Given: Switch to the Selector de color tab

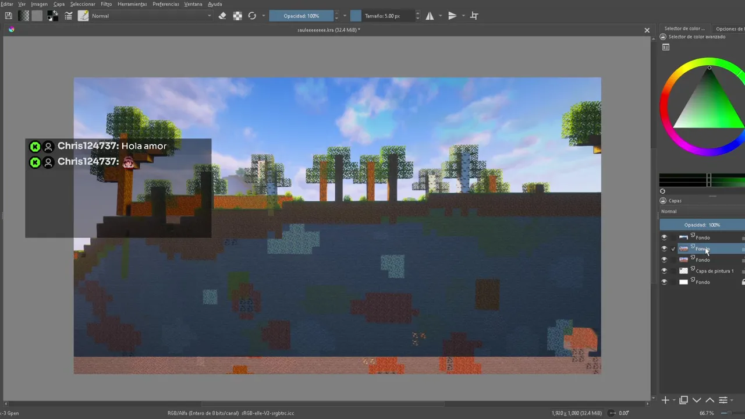Looking at the screenshot, I should (684, 29).
